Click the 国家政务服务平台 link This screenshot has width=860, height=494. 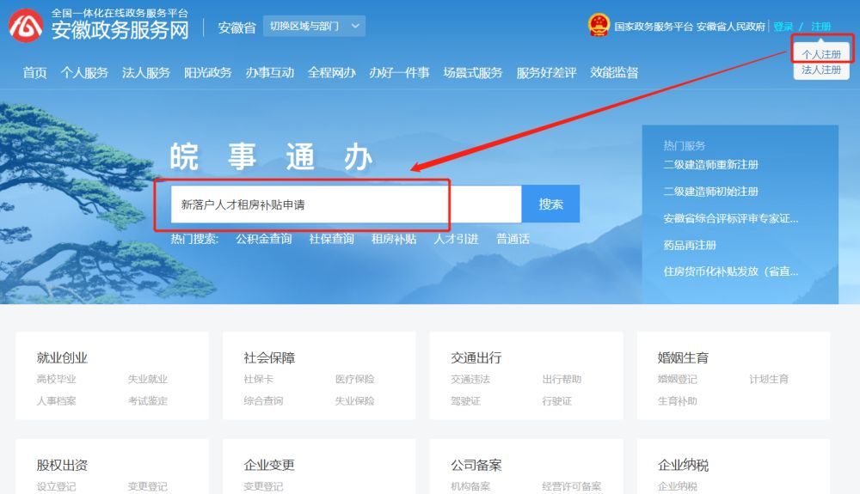point(654,27)
